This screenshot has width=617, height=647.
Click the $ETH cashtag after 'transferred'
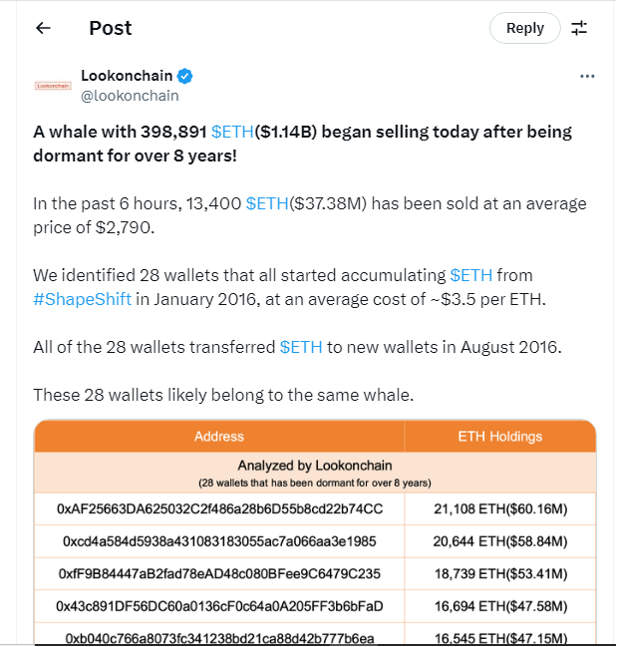pyautogui.click(x=301, y=347)
